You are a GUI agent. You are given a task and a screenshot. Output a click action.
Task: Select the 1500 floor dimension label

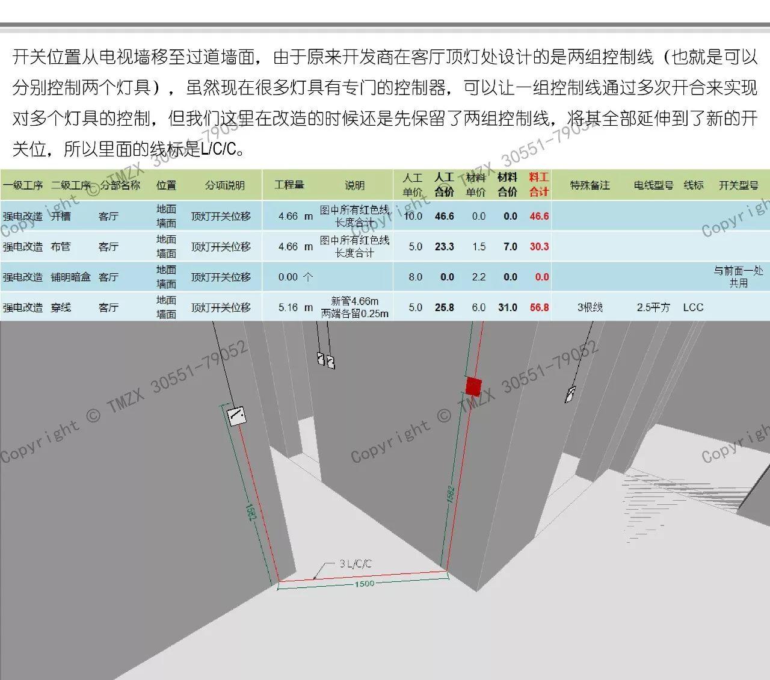(364, 583)
